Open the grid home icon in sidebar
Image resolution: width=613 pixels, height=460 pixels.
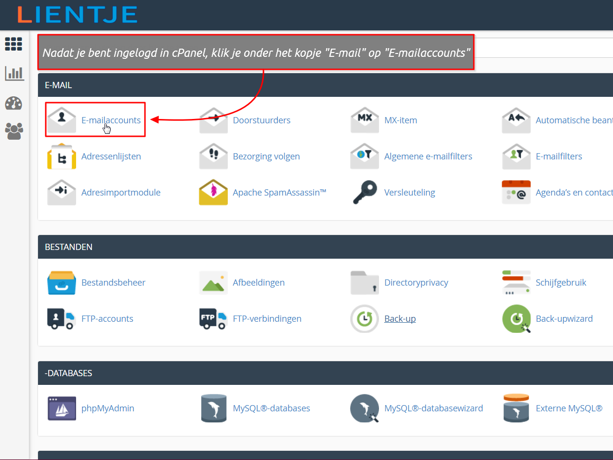[x=13, y=44]
